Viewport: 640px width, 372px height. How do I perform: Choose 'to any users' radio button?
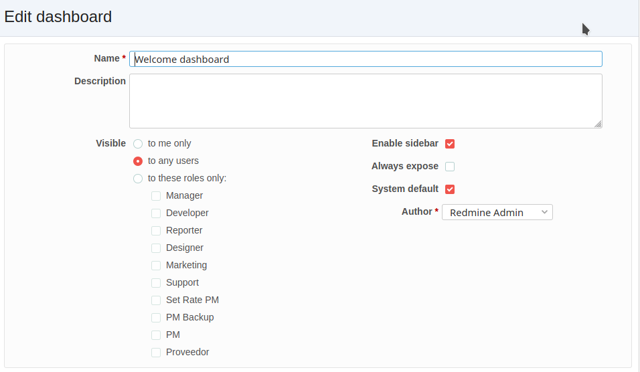[138, 161]
